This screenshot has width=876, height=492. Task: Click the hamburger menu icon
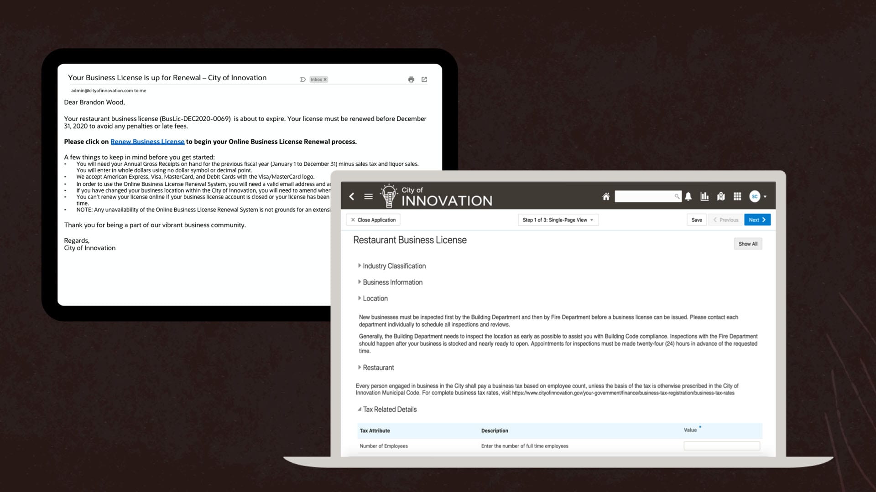pos(368,196)
